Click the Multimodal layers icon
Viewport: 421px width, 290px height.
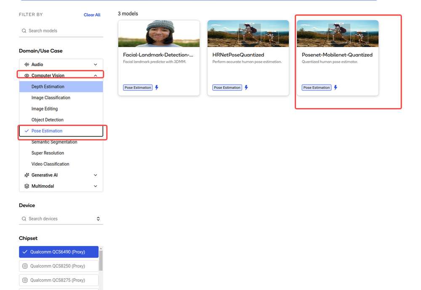[x=27, y=186]
